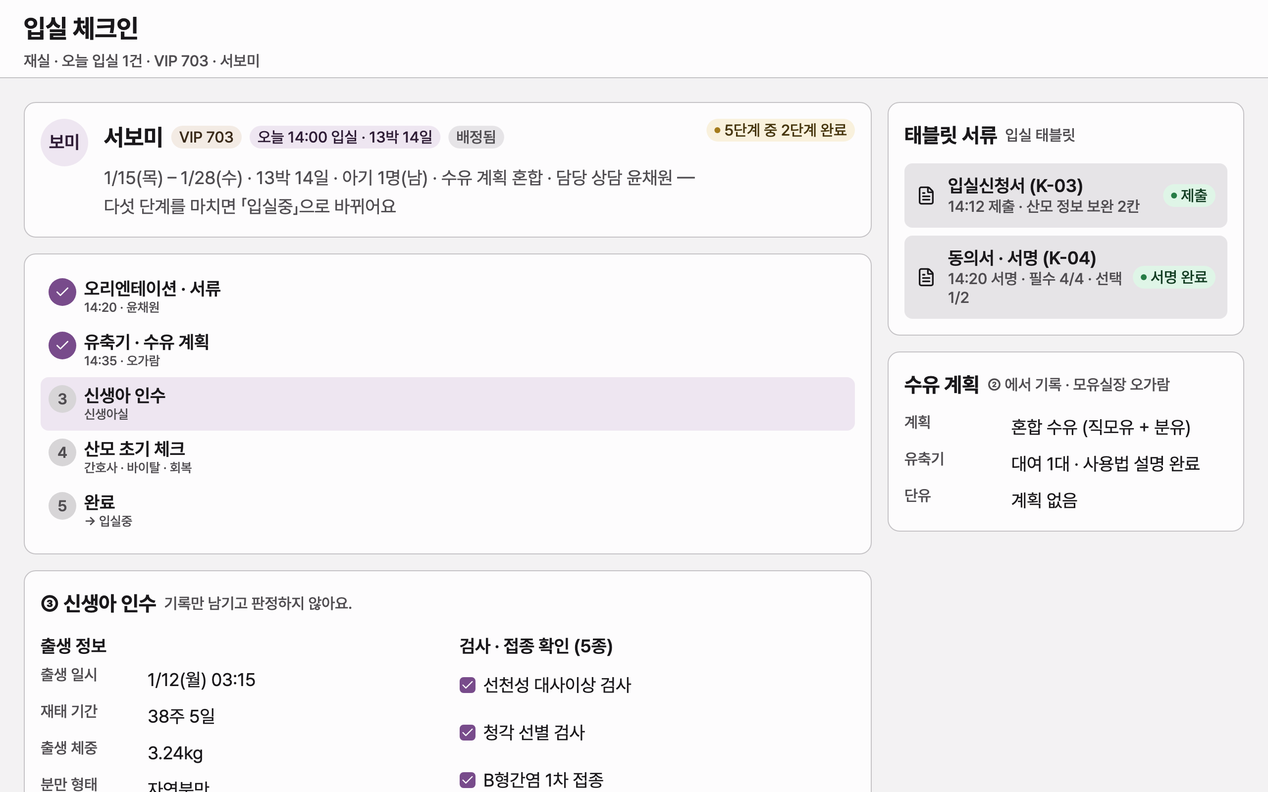Toggle the 선천성 대사이상 검사 checkbox
This screenshot has width=1268, height=792.
pyautogui.click(x=468, y=685)
